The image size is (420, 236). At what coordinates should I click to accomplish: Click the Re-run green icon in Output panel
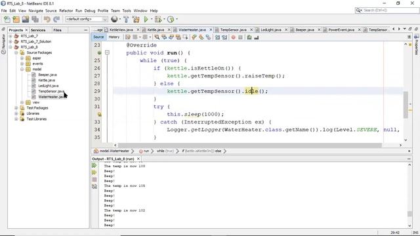pyautogui.click(x=94, y=165)
